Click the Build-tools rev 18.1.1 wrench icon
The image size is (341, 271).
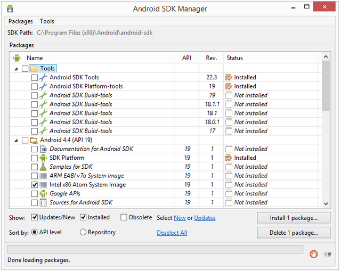43,104
